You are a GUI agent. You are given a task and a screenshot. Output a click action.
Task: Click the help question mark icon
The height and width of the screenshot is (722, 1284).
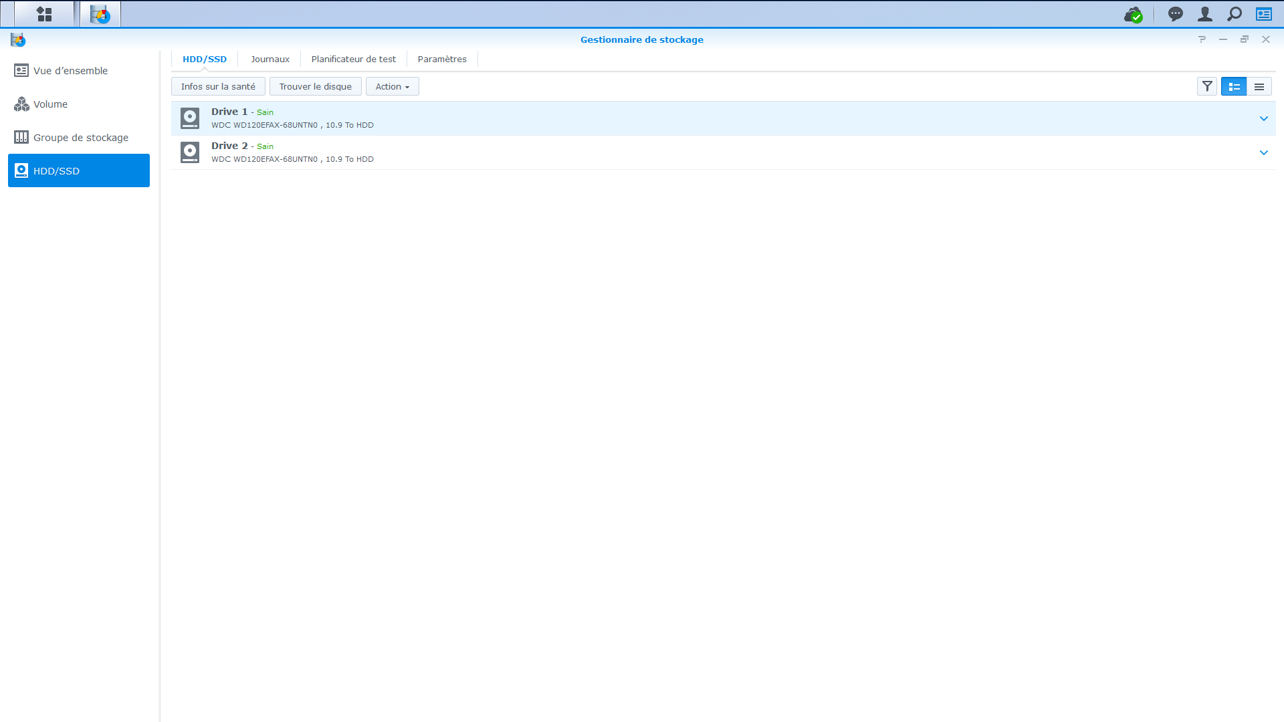(x=1202, y=39)
